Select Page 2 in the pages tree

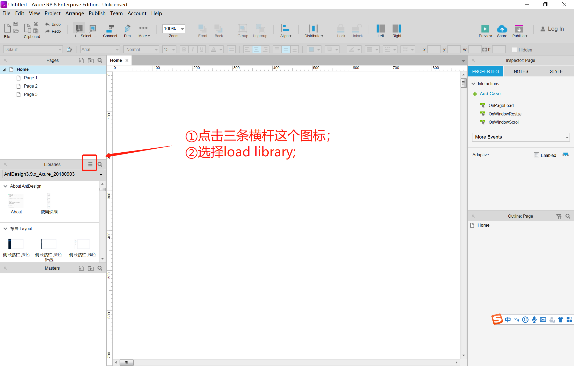pos(31,86)
